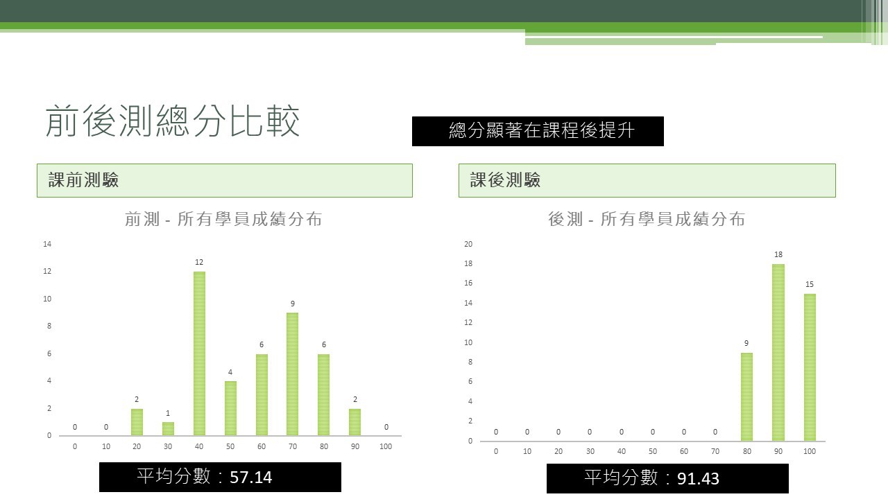The height and width of the screenshot is (499, 888).
Task: Click y-axis value 20 in post-test chart
Action: [468, 244]
